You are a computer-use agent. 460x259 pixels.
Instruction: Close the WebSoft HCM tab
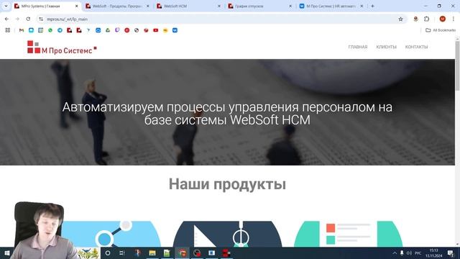pos(218,6)
